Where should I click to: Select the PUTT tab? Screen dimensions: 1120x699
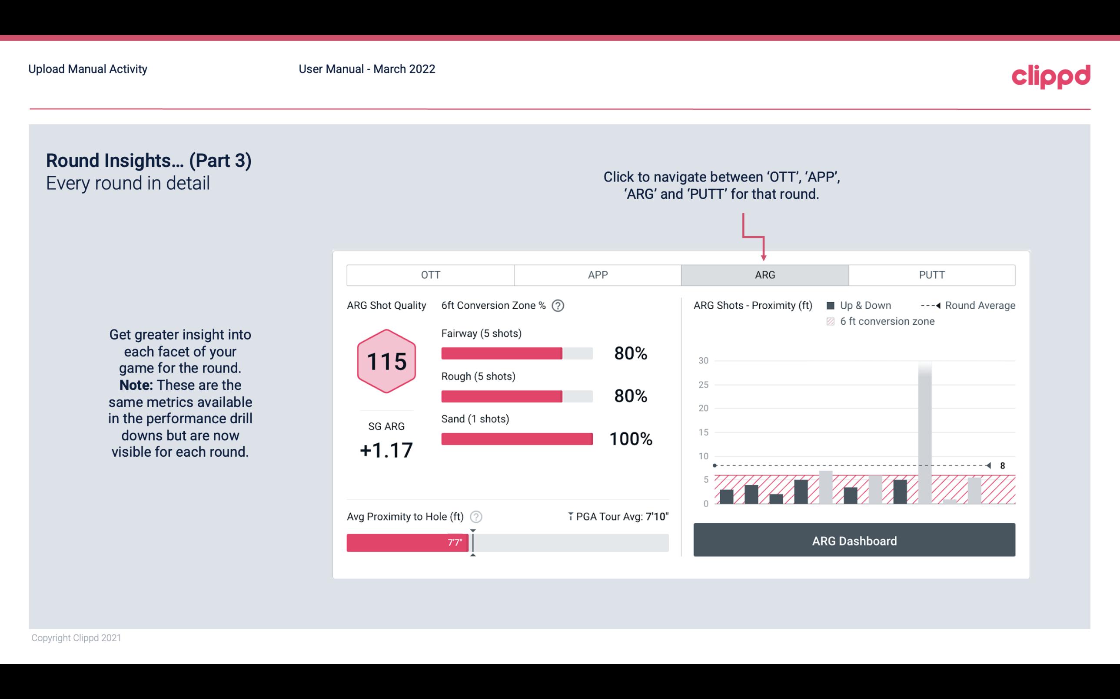(x=931, y=275)
